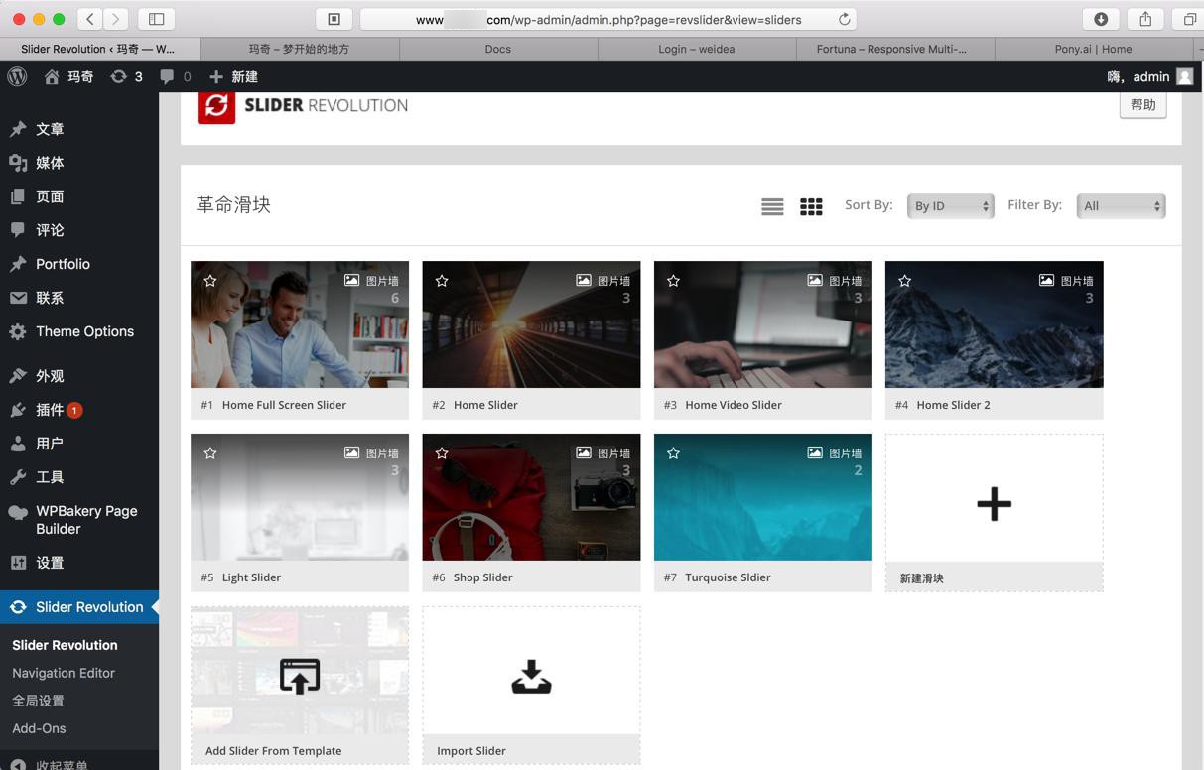Click the Import Slider download icon
Viewport: 1204px width, 770px height.
pyautogui.click(x=531, y=677)
